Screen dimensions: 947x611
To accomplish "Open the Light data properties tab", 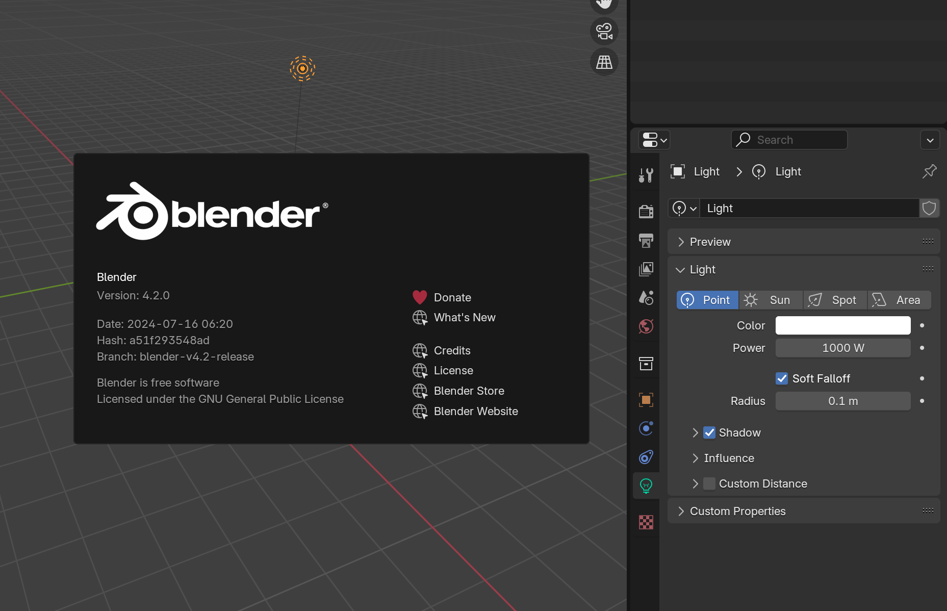I will pos(646,486).
